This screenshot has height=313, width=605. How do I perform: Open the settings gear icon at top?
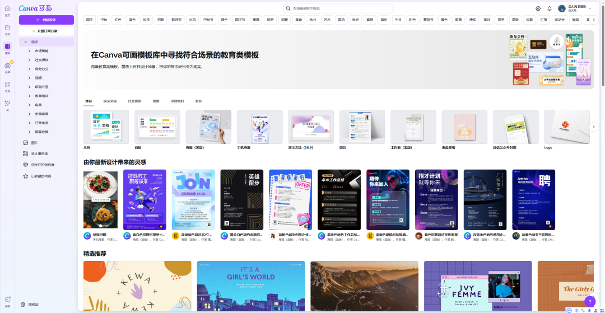(x=538, y=8)
